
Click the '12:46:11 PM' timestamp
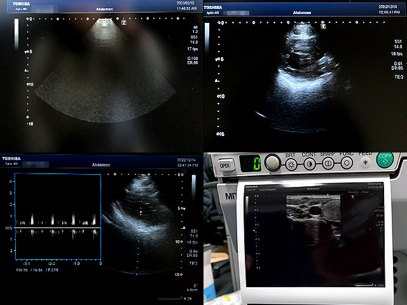pos(389,12)
